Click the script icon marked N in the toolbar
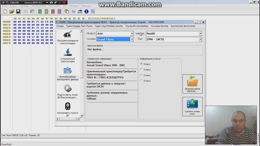This screenshot has width=260, height=146. 93,11
